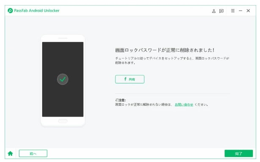Close the PassFab Android Unlocker window
Viewport: 260px width, 162px height.
[248, 11]
